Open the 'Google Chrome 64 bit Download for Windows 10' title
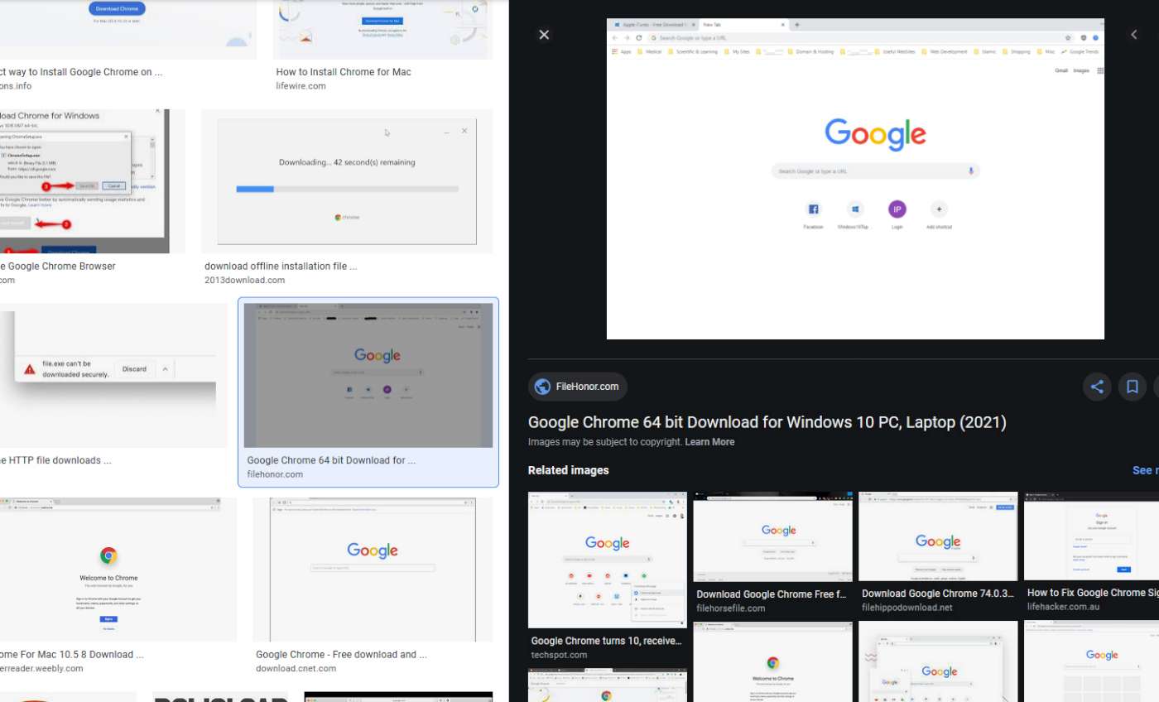Viewport: 1159px width, 702px height. point(767,423)
